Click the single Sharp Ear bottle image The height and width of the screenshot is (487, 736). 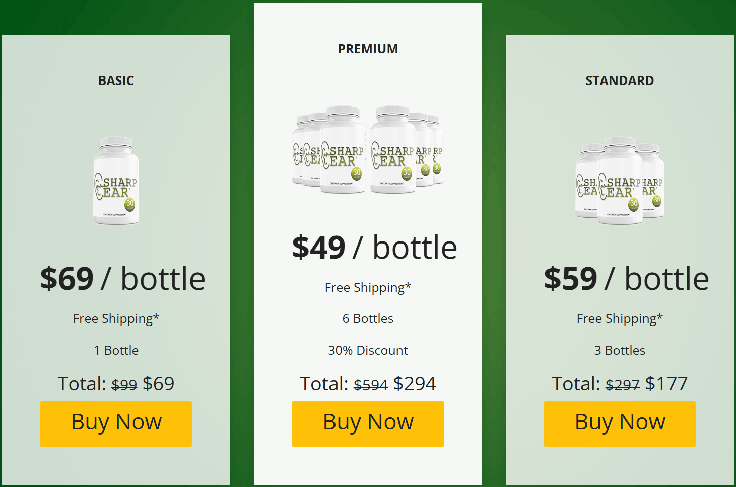[116, 181]
